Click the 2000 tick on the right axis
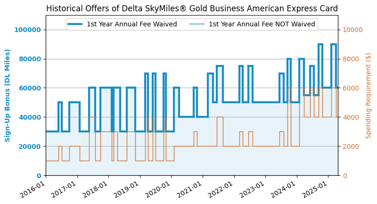Image resolution: width=377 pixels, height=204 pixels. (x=350, y=146)
